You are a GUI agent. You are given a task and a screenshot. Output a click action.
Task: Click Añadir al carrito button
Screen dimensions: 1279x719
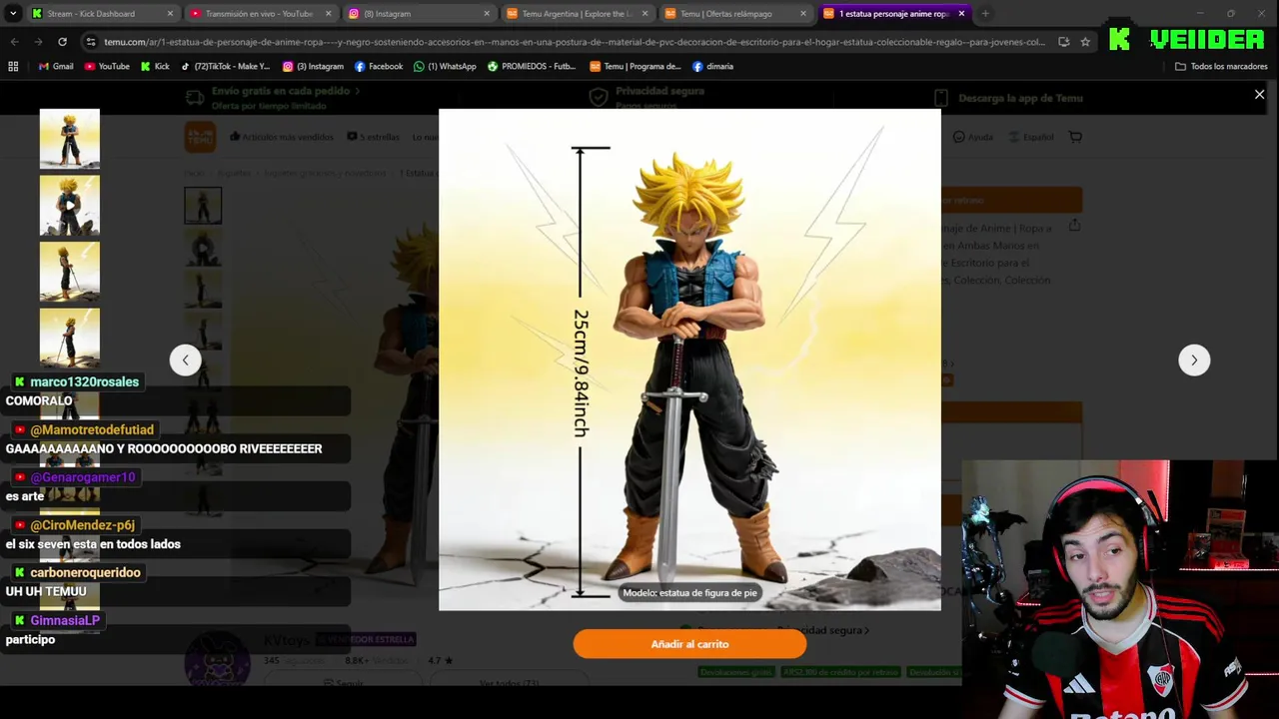(689, 644)
